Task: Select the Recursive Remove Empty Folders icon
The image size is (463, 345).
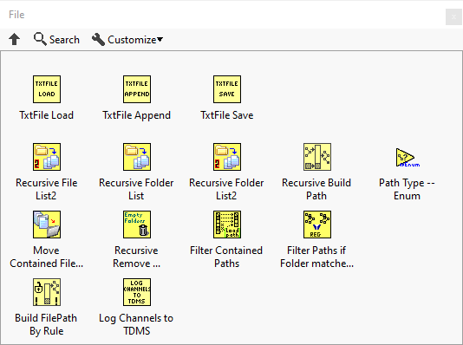Action: 137,225
